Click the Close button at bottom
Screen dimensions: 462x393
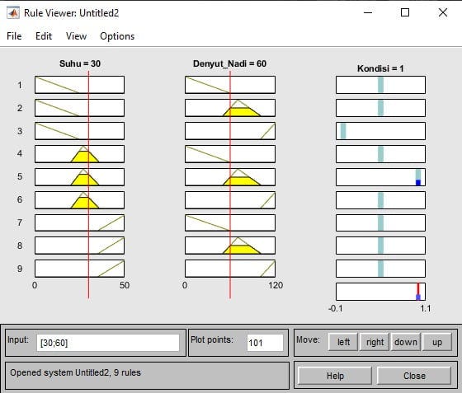click(414, 376)
